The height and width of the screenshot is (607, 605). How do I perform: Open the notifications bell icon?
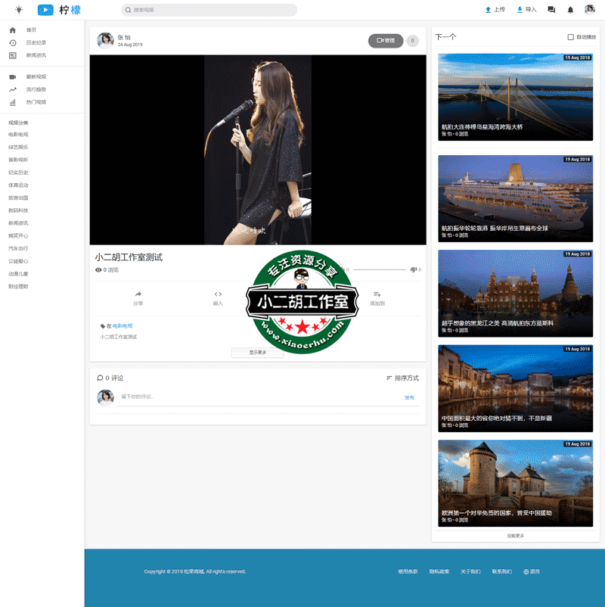coord(570,10)
